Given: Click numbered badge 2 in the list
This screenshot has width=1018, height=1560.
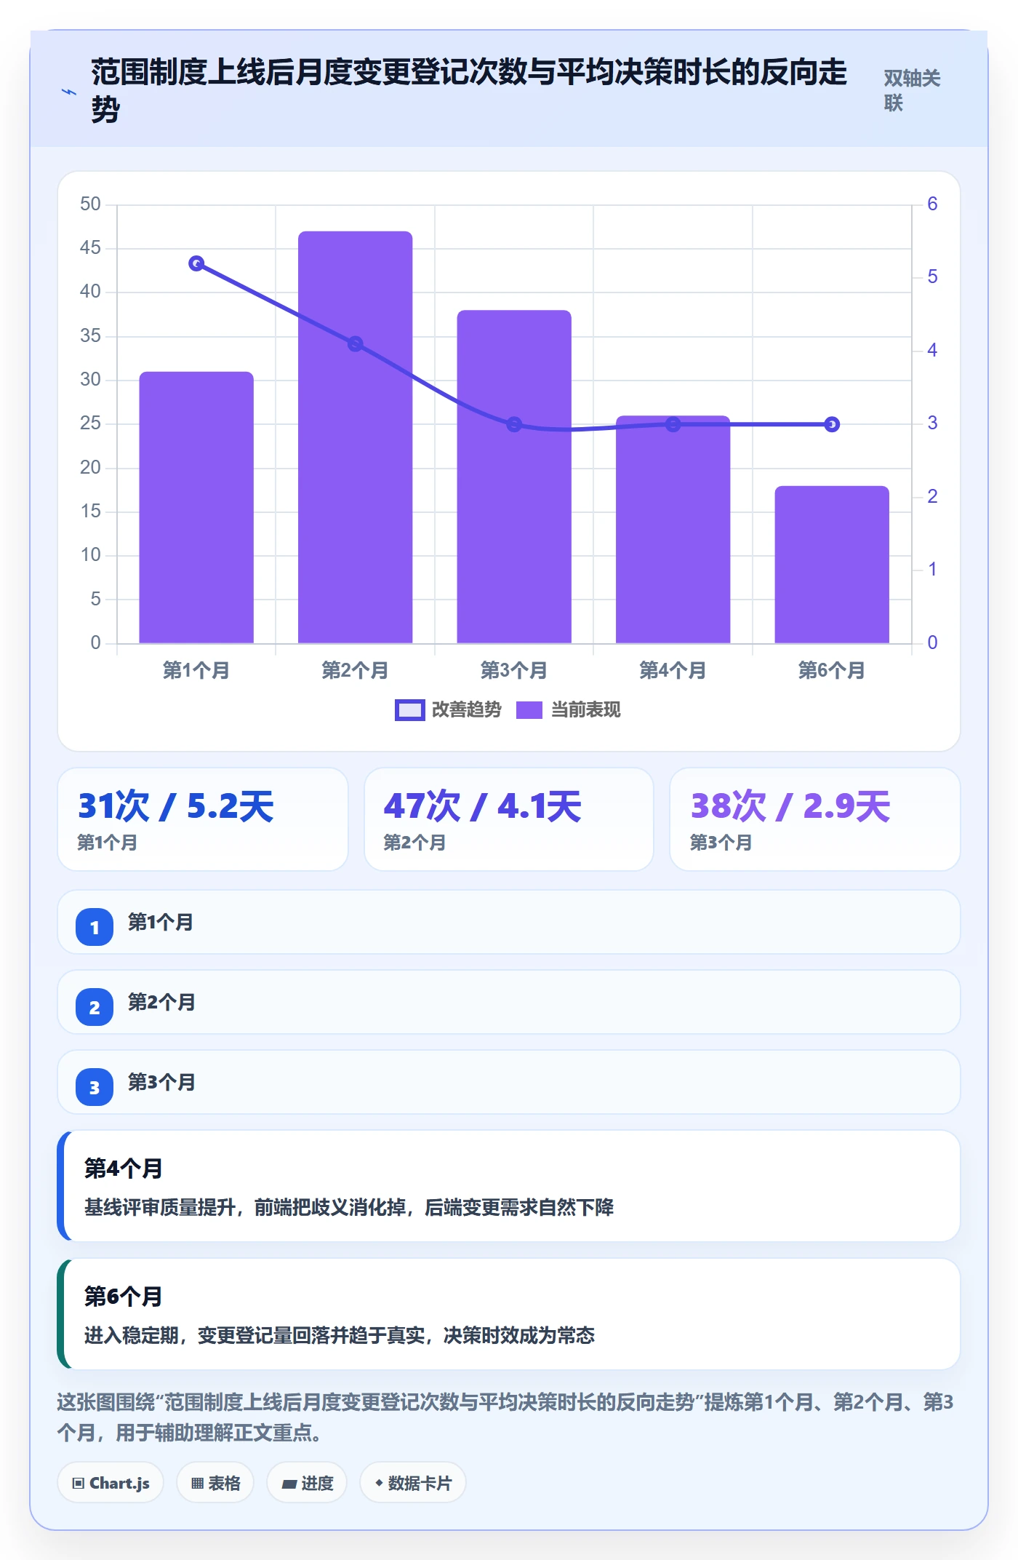Looking at the screenshot, I should (x=95, y=1007).
